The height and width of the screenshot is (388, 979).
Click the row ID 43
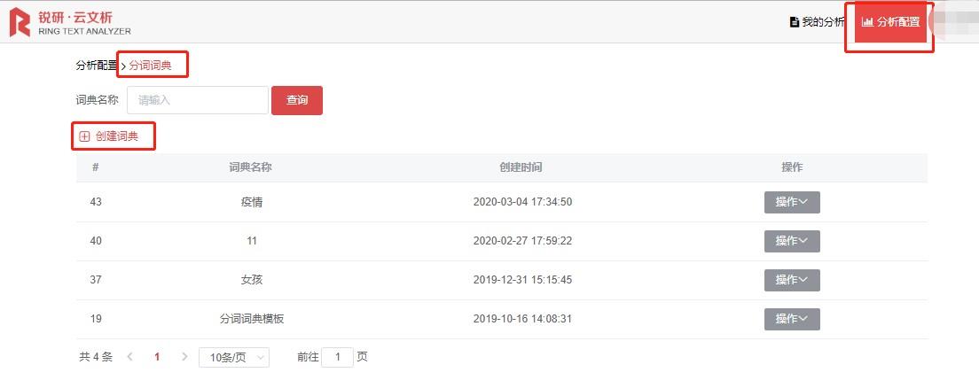96,202
